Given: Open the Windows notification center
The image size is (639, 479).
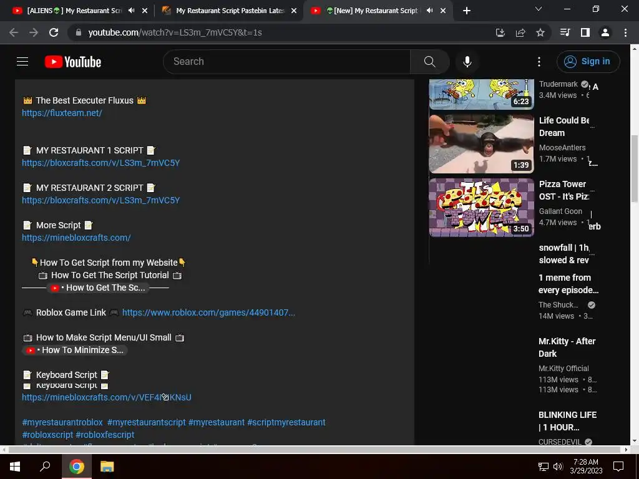Looking at the screenshot, I should point(618,467).
